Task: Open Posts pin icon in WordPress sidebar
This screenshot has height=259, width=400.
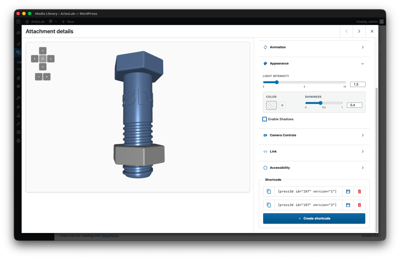Action: pyautogui.click(x=19, y=44)
